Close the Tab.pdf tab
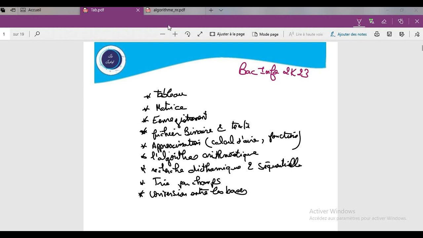The width and height of the screenshot is (423, 238). [138, 10]
